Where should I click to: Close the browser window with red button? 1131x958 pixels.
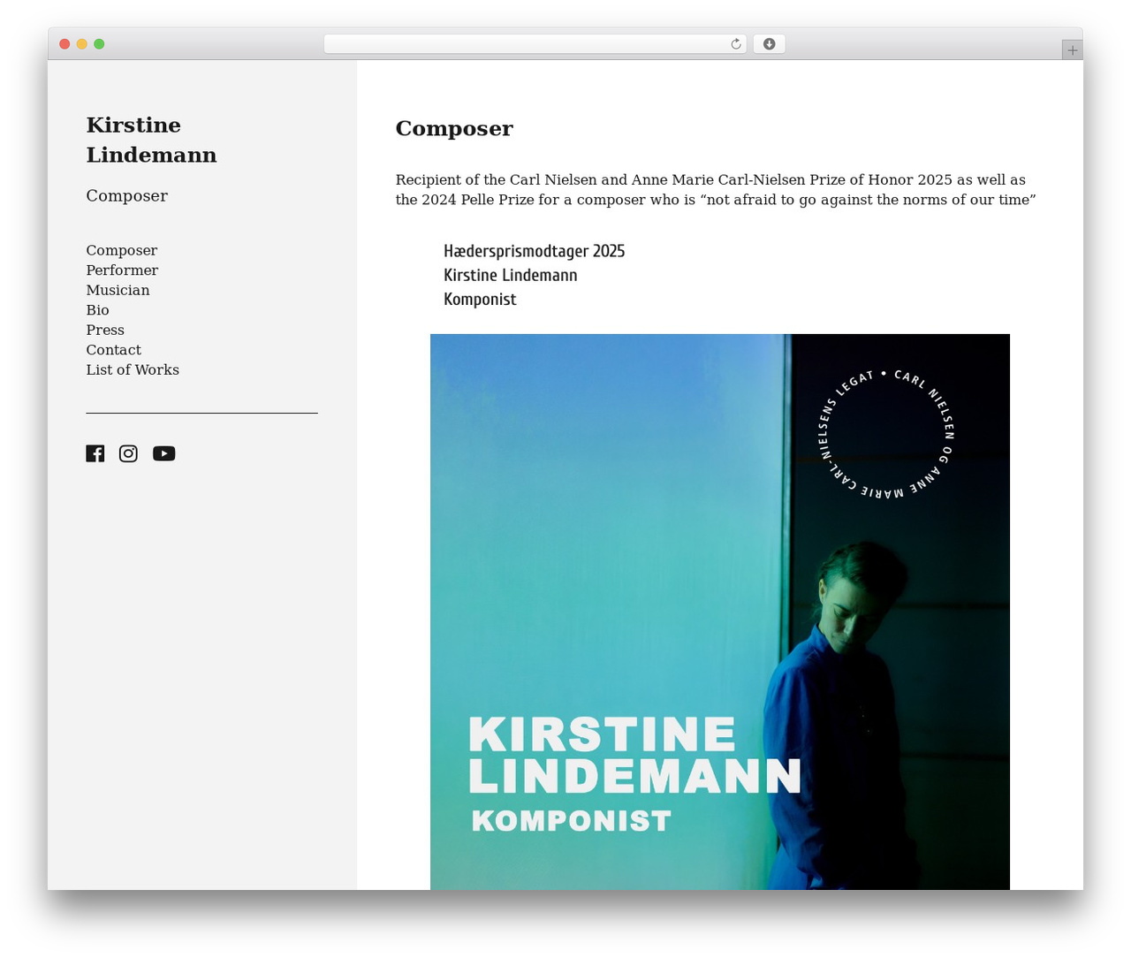pos(65,44)
